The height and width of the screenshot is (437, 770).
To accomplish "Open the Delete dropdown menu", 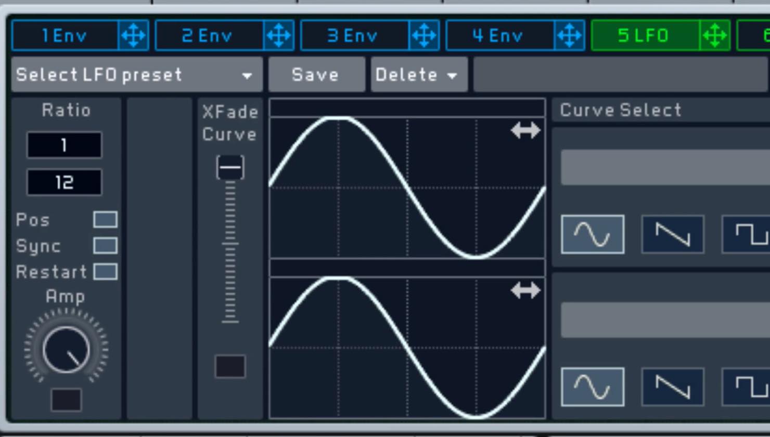I will tap(419, 75).
